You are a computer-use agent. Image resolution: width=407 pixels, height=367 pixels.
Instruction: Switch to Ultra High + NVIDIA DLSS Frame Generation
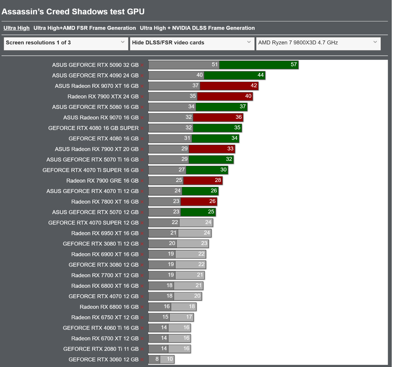tap(197, 28)
